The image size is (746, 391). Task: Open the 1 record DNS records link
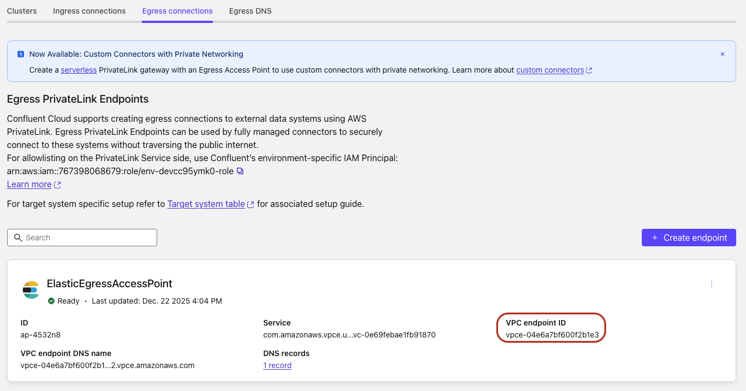277,365
